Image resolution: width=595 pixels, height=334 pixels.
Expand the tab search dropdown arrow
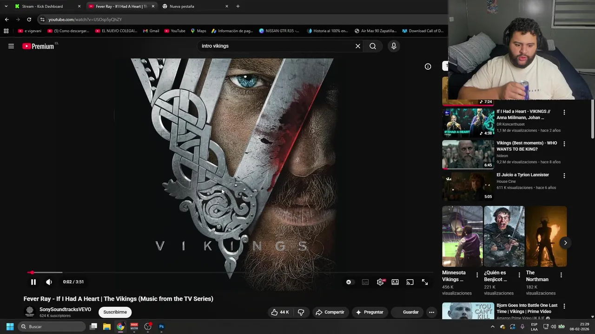coord(6,6)
